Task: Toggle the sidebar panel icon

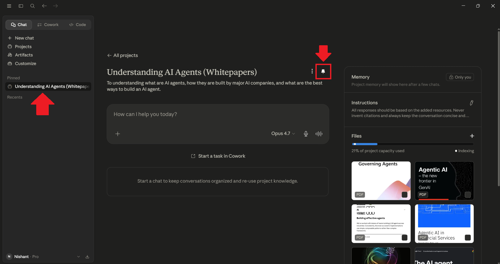Action: [21, 6]
